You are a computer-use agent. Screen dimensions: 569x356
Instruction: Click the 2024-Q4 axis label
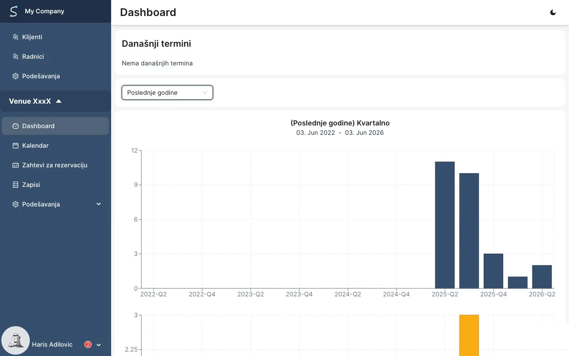[397, 294]
